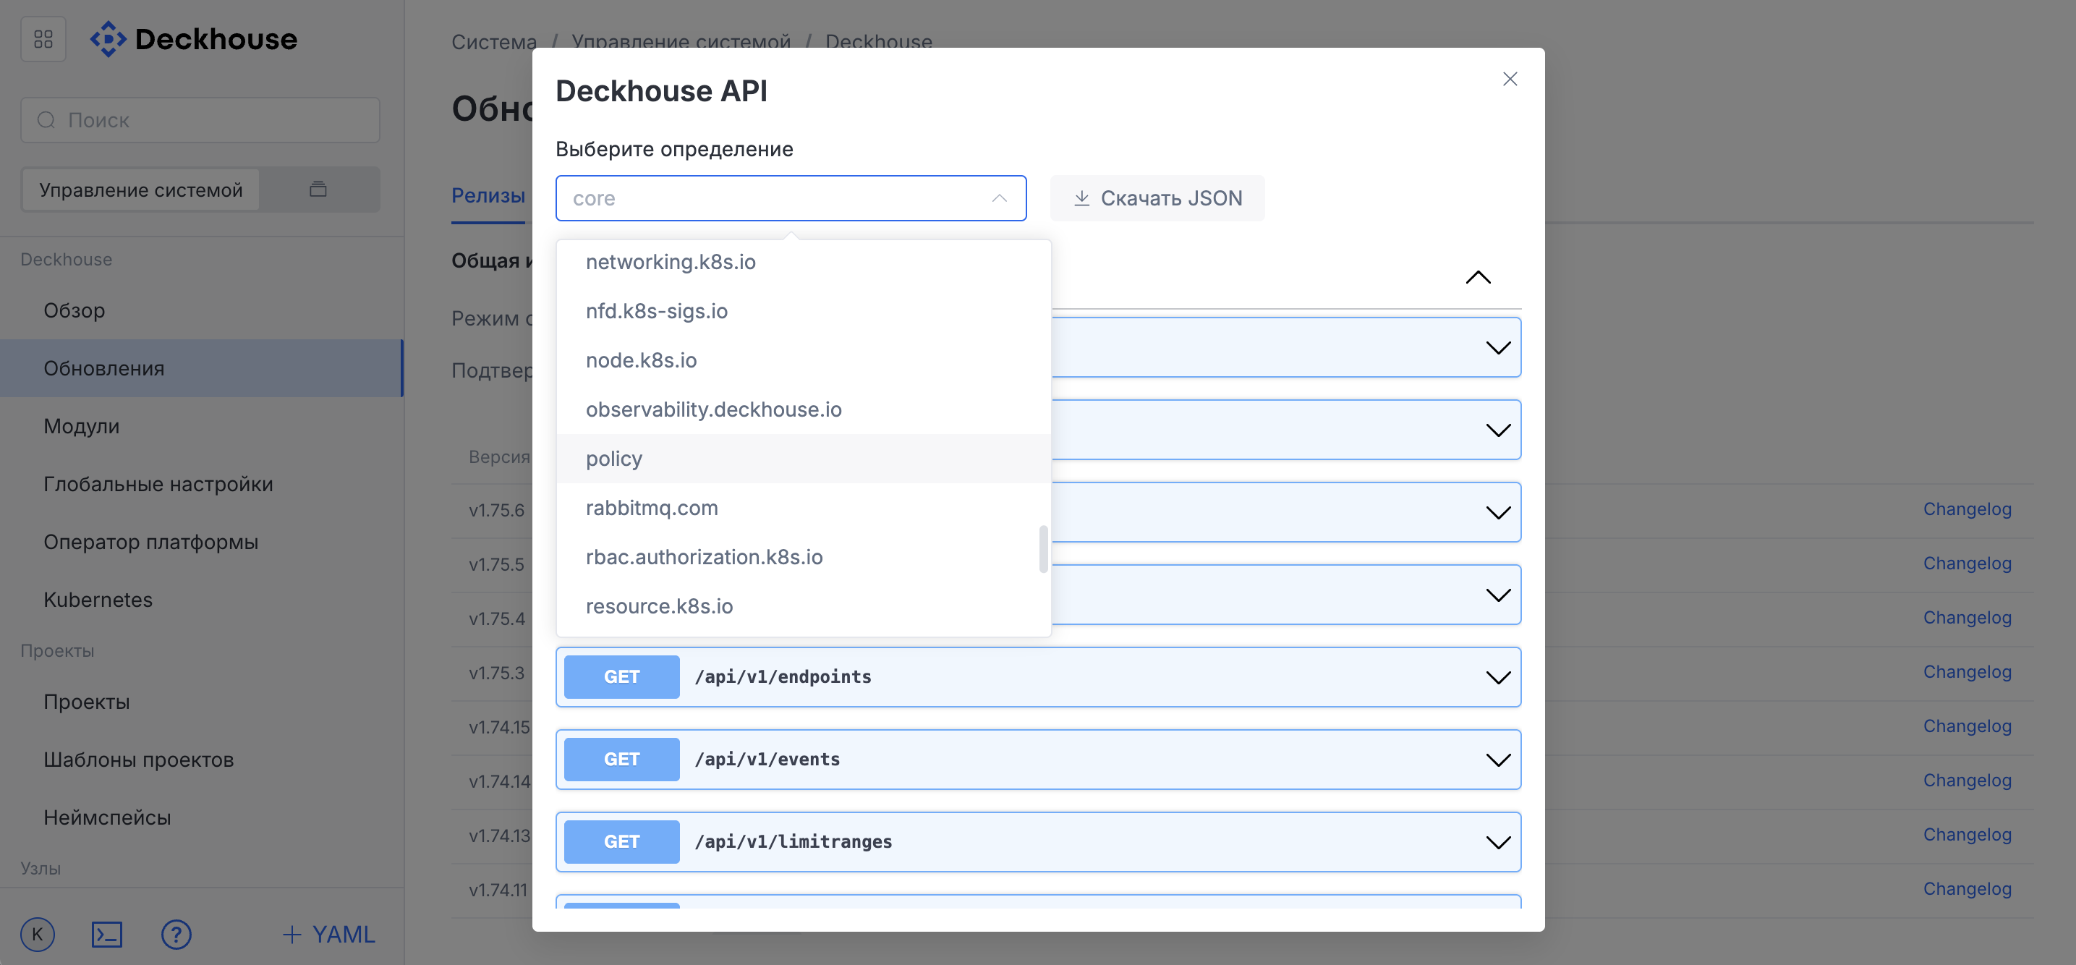Open Обновления in the sidebar

coord(202,368)
